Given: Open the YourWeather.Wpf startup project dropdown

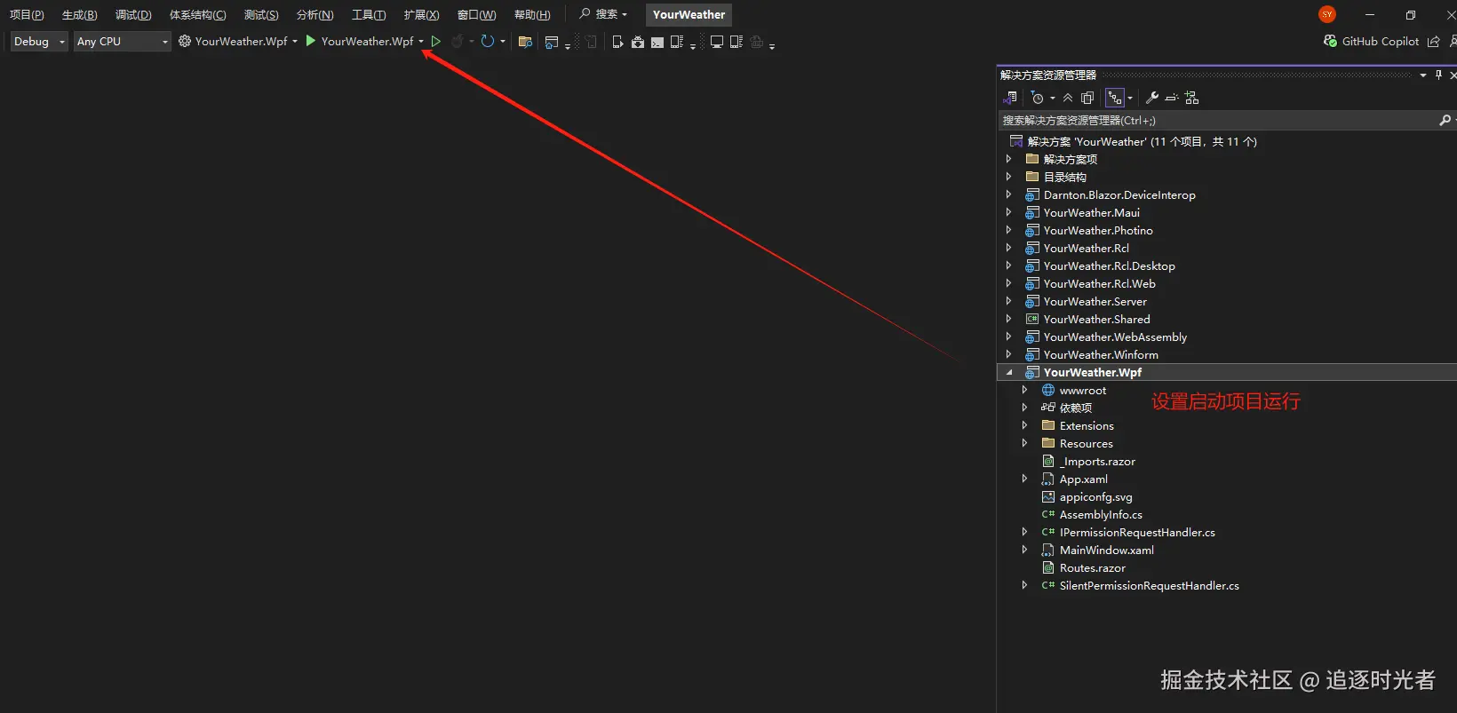Looking at the screenshot, I should click(238, 42).
